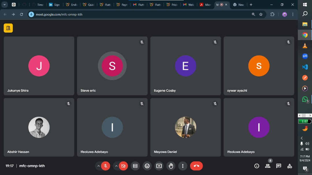312x175 pixels.
Task: Open the meeting details info panel
Action: (x=257, y=166)
